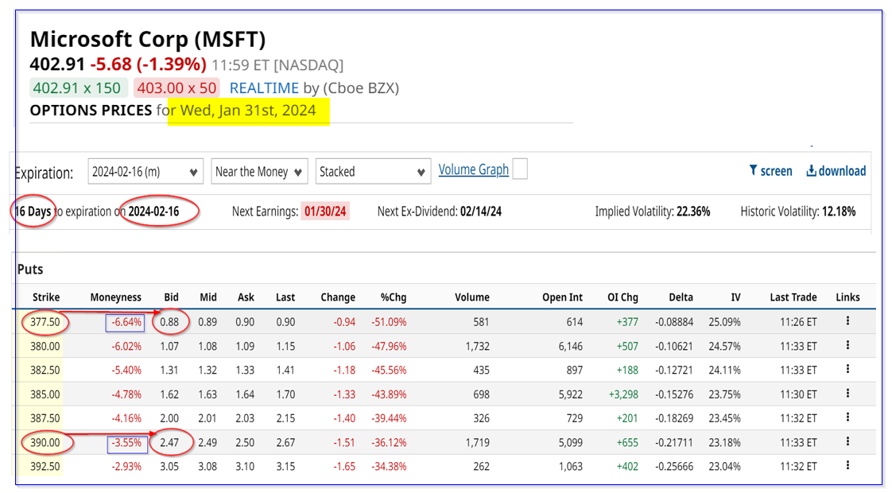Select the 380.00 strike cell
892x493 pixels.
pos(45,346)
